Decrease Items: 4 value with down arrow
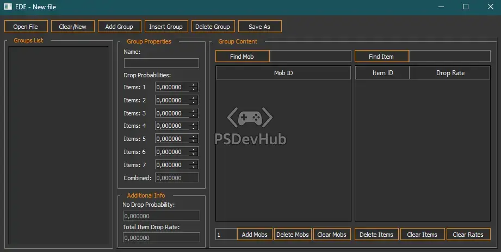The width and height of the screenshot is (501, 252). 194,128
